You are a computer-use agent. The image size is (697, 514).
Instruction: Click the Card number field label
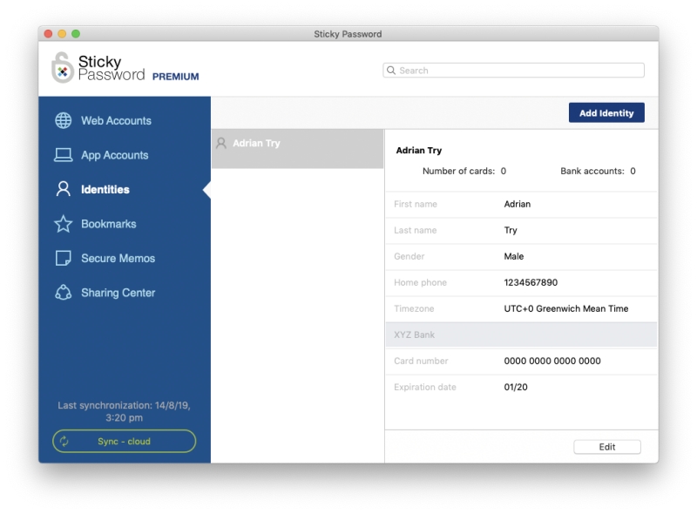point(421,361)
